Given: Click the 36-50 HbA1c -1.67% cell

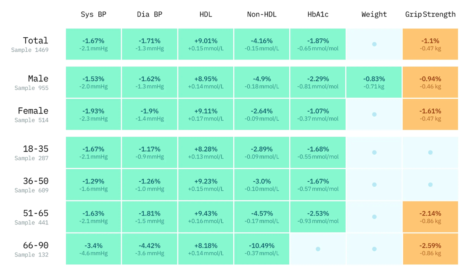Looking at the screenshot, I should pos(318,185).
